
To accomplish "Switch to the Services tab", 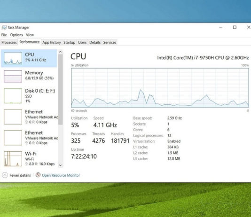I will (110, 42).
